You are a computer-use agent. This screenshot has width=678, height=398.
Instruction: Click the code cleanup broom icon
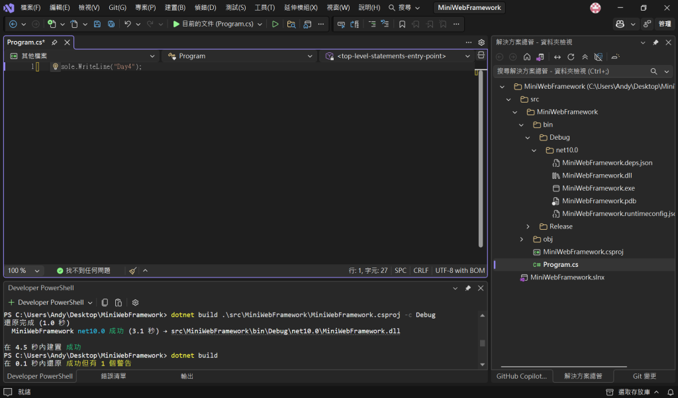point(132,271)
